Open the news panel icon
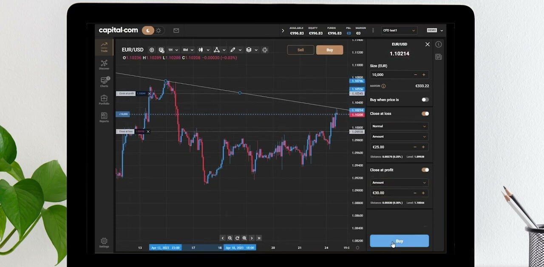The width and height of the screenshot is (544, 267). click(439, 57)
